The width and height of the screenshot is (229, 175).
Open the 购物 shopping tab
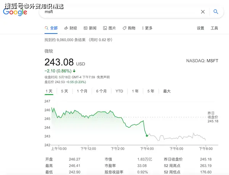(x=129, y=28)
